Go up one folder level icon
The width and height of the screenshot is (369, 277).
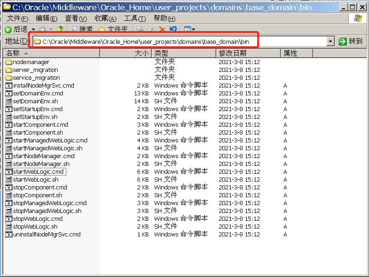click(x=60, y=29)
